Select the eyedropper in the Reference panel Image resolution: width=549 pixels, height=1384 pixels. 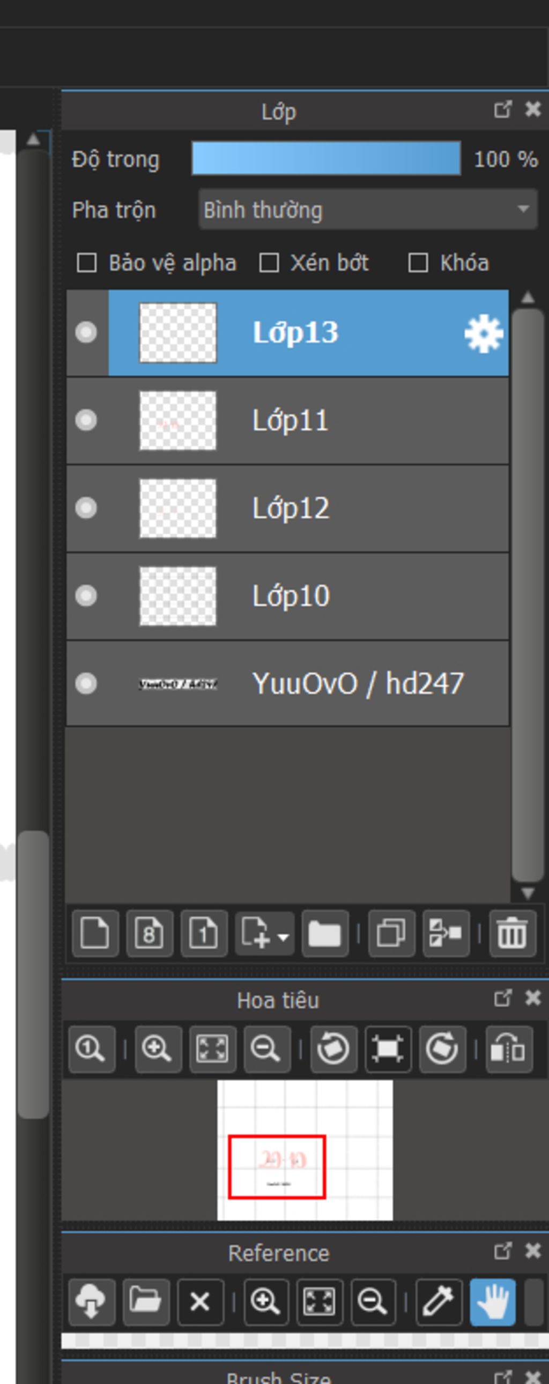point(439,1302)
